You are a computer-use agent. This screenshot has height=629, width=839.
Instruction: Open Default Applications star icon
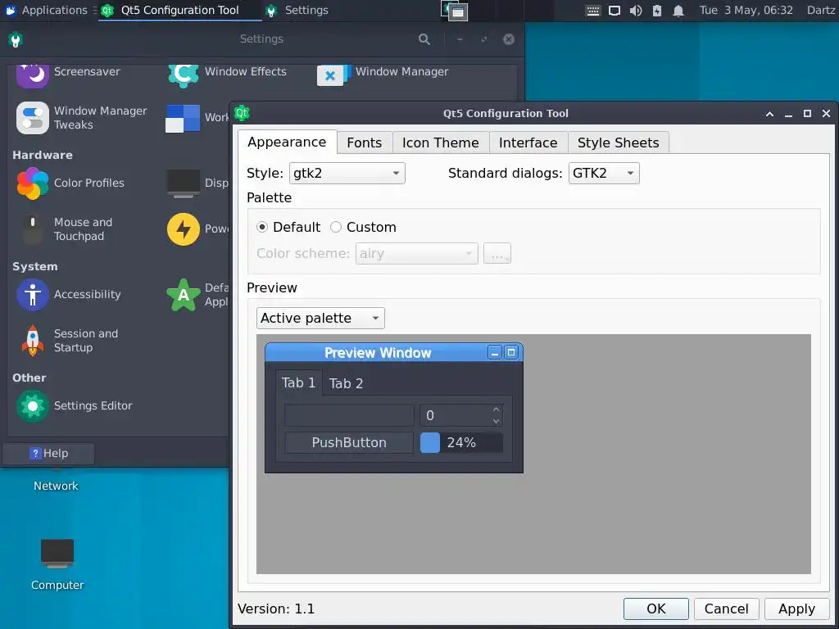(x=183, y=294)
